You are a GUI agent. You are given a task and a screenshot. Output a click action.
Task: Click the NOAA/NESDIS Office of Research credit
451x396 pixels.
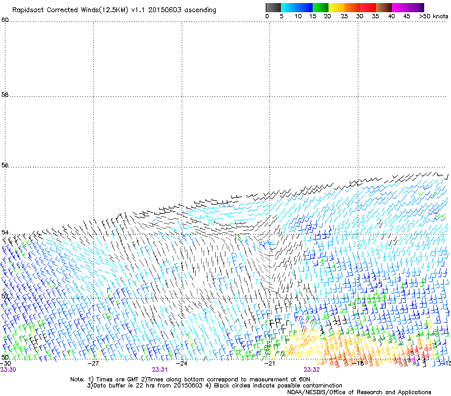pyautogui.click(x=359, y=392)
